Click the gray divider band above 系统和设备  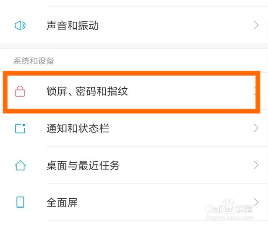coord(134,46)
